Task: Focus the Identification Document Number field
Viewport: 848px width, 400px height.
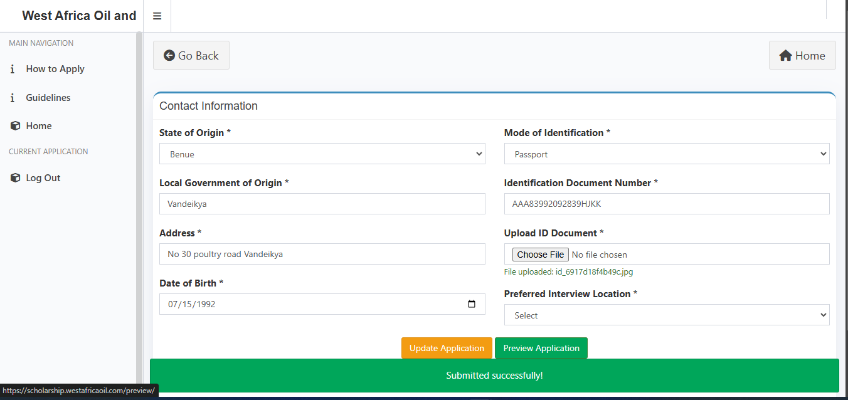Action: coord(666,204)
